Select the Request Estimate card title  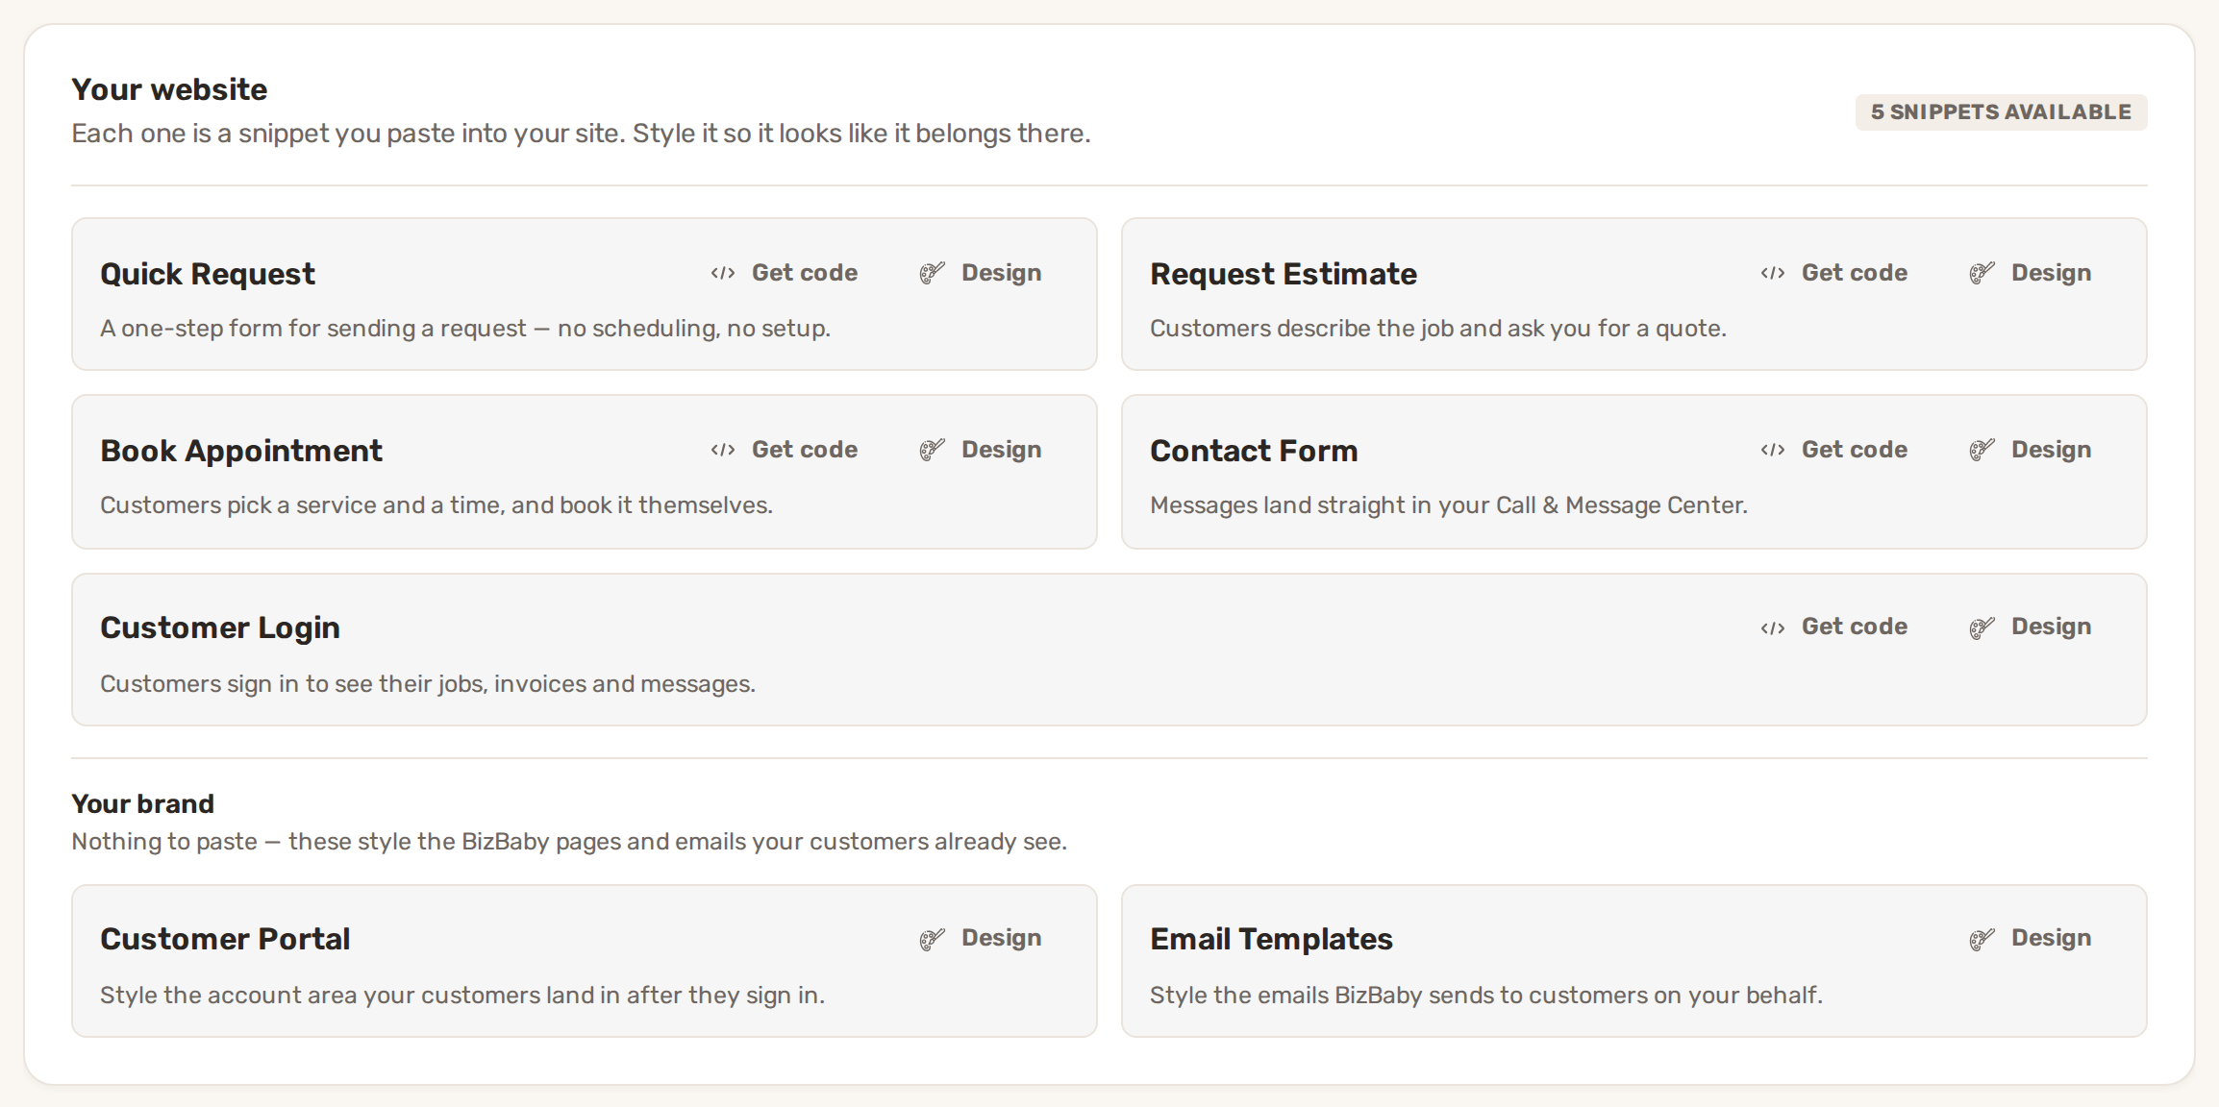click(x=1284, y=274)
